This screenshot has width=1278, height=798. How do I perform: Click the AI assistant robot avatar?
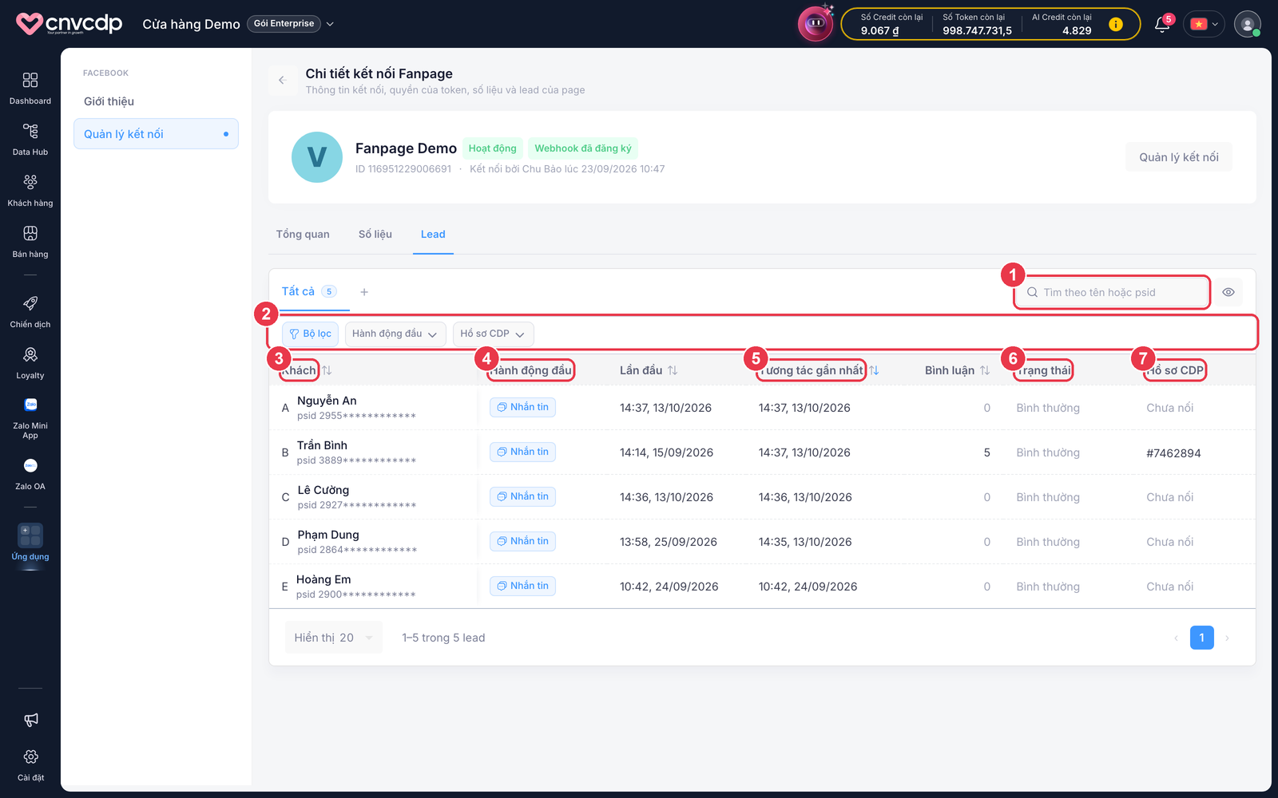coord(816,23)
